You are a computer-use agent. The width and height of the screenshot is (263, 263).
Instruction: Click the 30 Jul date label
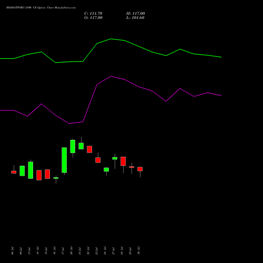tap(139, 251)
